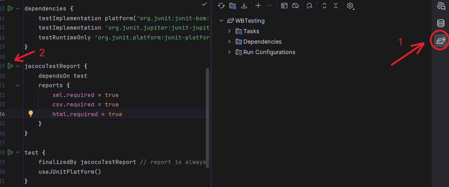The width and height of the screenshot is (449, 187).
Task: Open the Database tool window icon
Action: pos(441,23)
